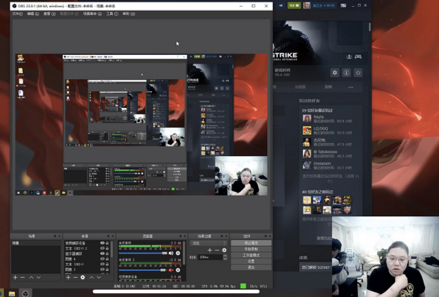Screen dimensions: 439x297
Task: Close the 混音器 panel
Action: click(185, 236)
